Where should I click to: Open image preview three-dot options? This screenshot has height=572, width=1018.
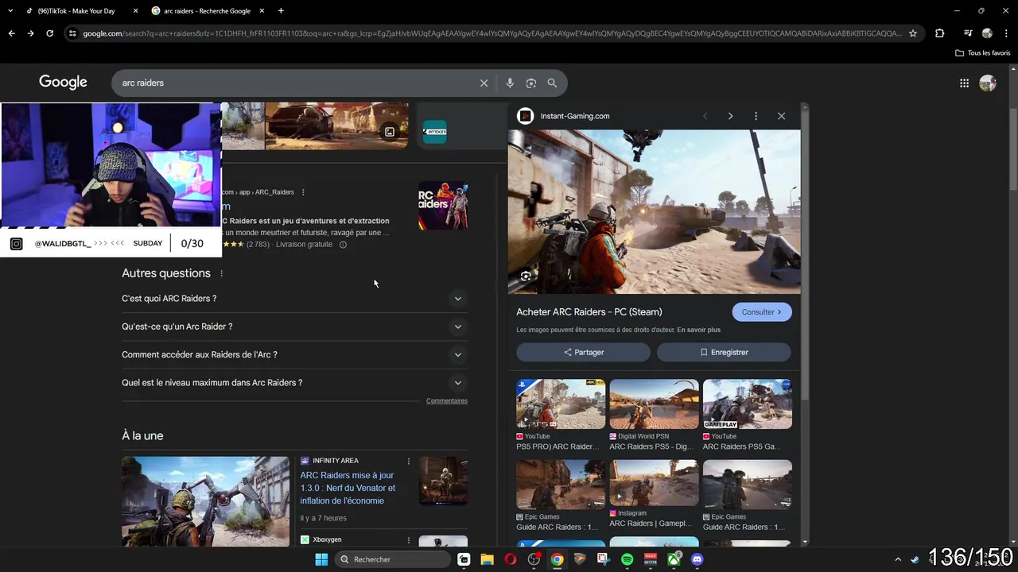756,116
